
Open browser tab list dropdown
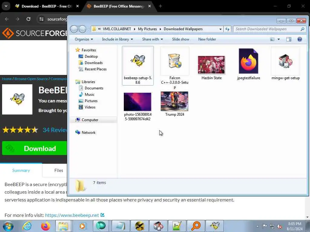6,6
